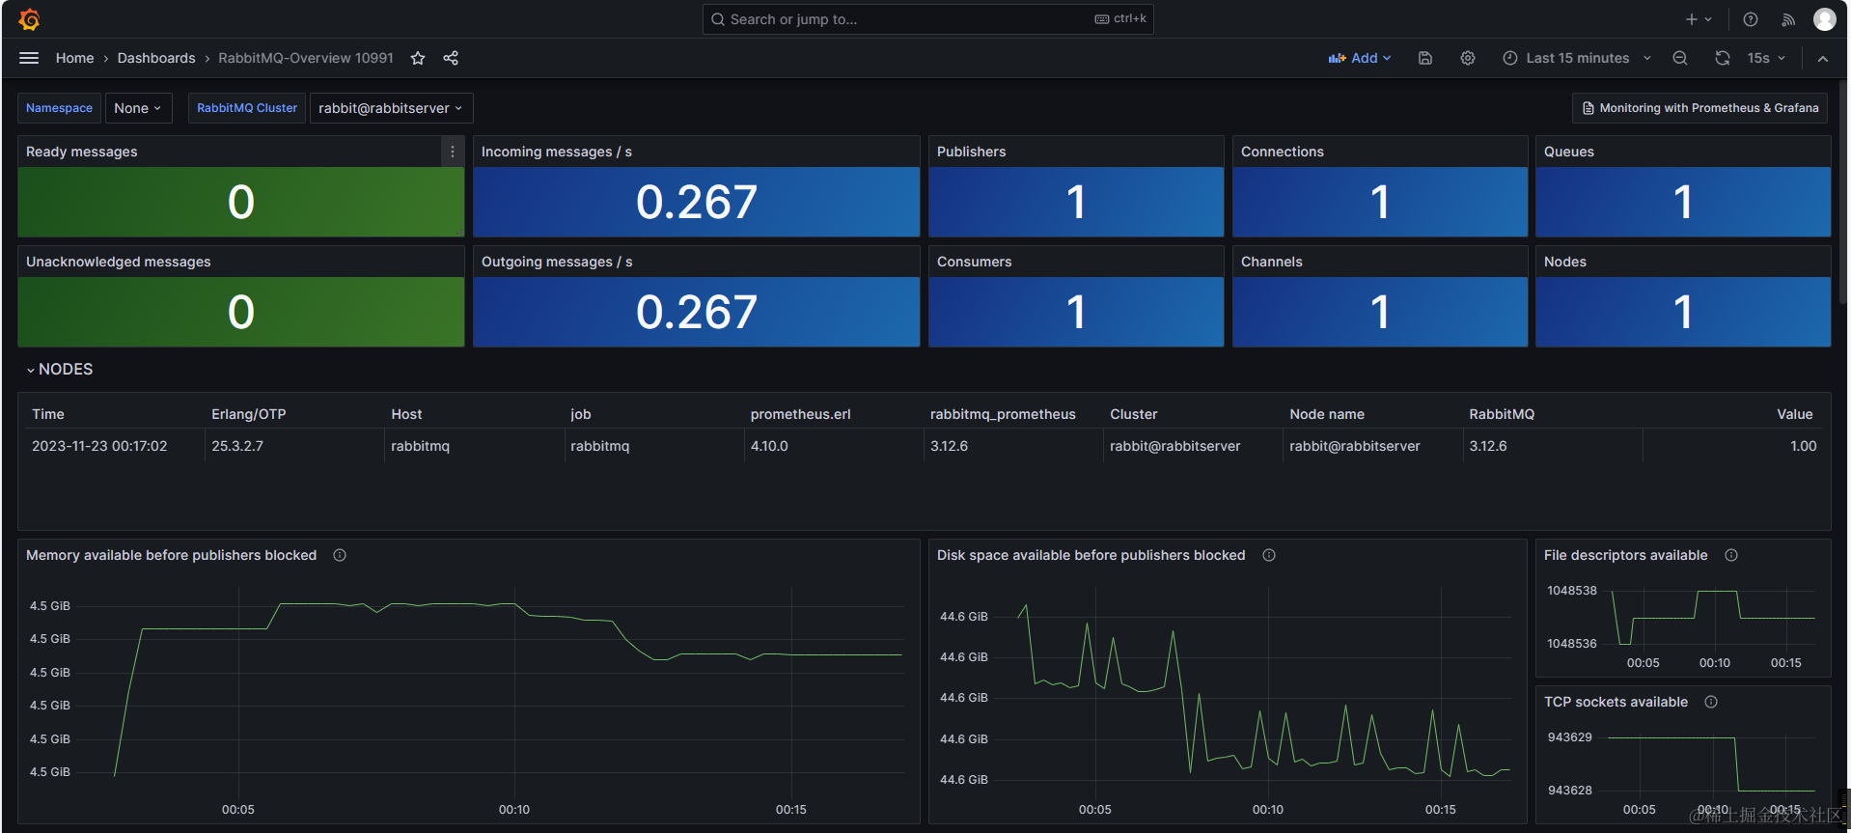Zoom out the time range
This screenshot has height=833, width=1851.
click(1680, 58)
